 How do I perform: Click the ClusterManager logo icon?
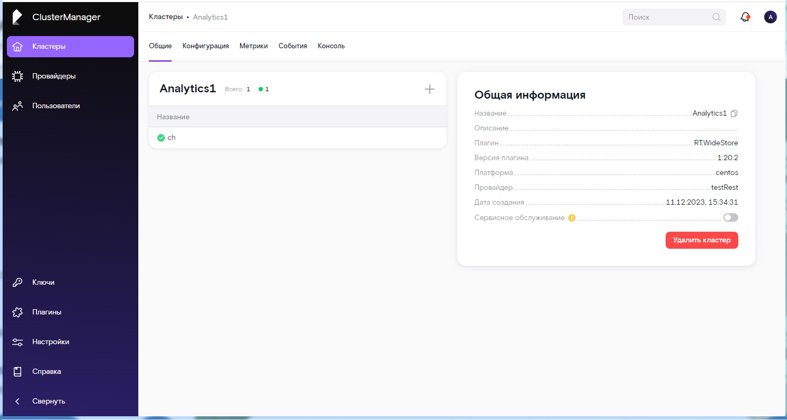[17, 17]
